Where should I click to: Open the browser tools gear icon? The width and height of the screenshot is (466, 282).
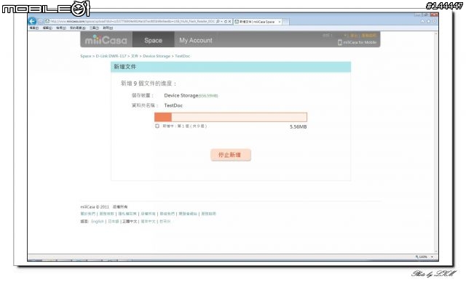(x=435, y=21)
